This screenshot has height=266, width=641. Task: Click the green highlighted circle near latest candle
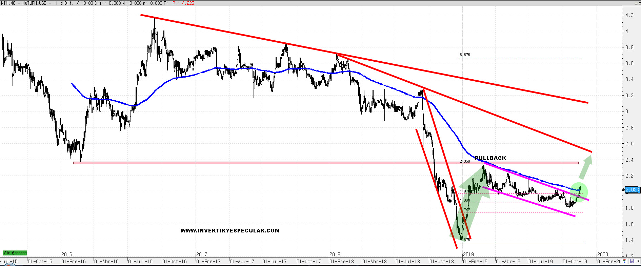pos(579,191)
